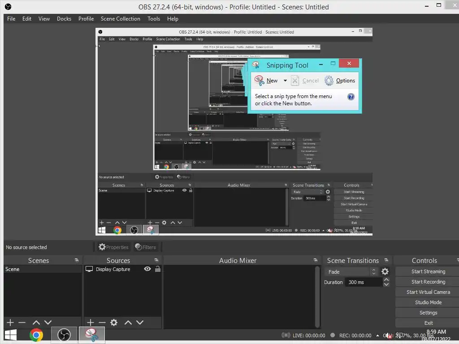Click Cancel in Snipping Tool
Viewport: 459px width, 344px height.
[x=305, y=81]
